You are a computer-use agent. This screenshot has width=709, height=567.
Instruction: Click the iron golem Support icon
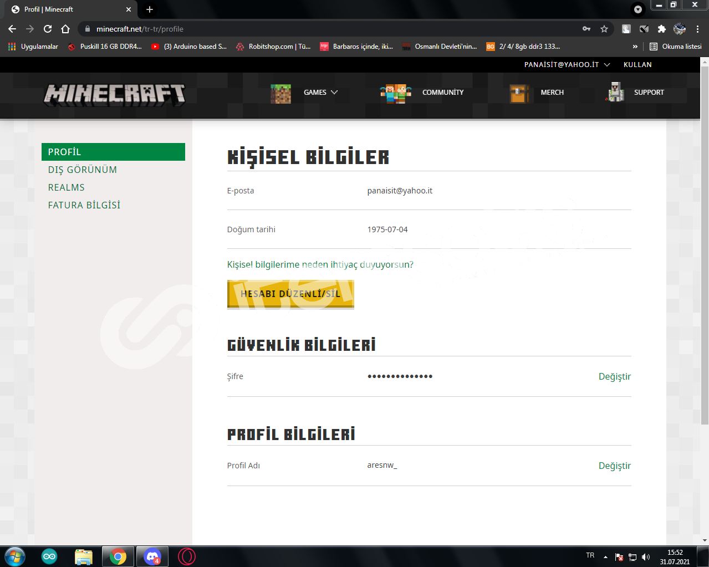click(615, 93)
